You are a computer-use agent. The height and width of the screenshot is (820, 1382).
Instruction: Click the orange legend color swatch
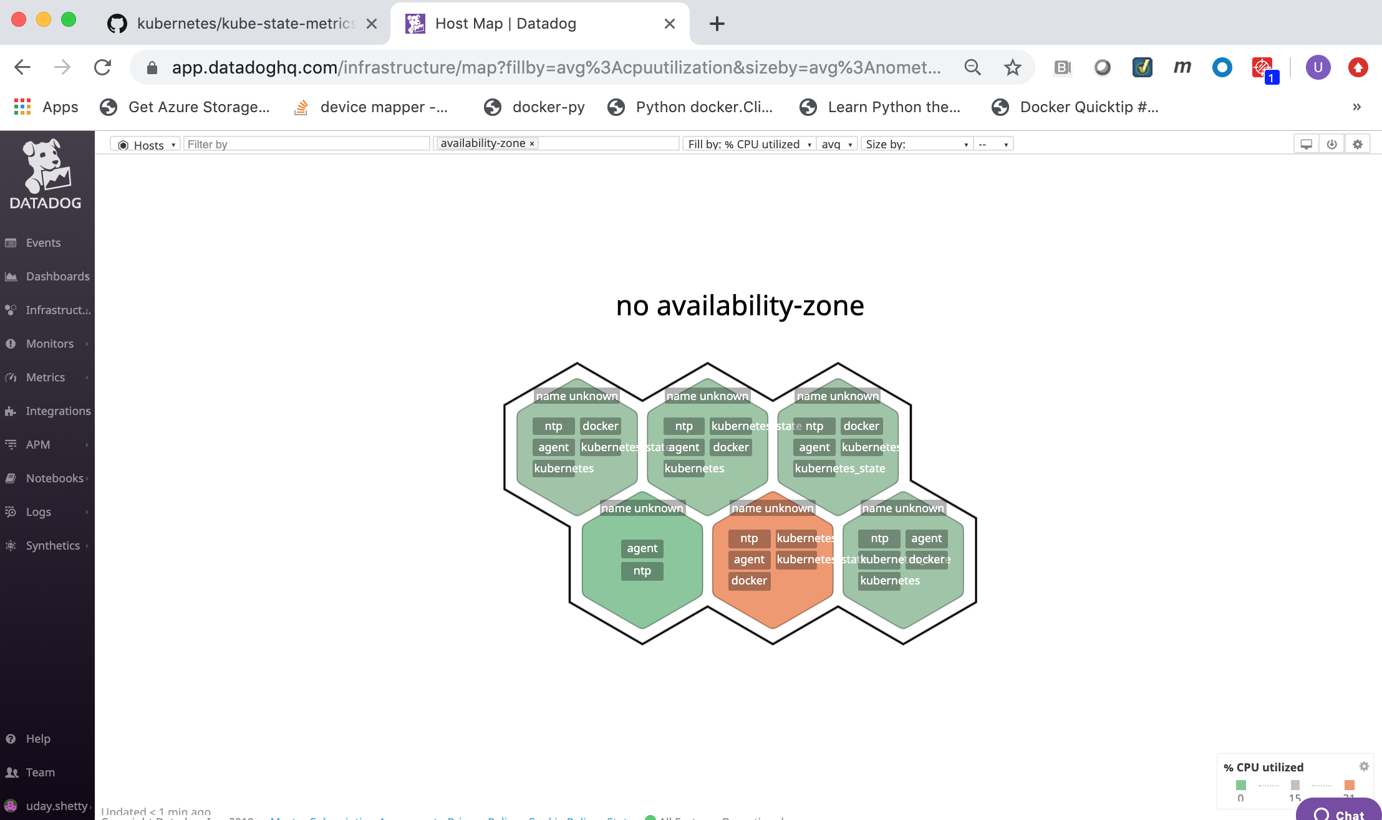[1350, 785]
